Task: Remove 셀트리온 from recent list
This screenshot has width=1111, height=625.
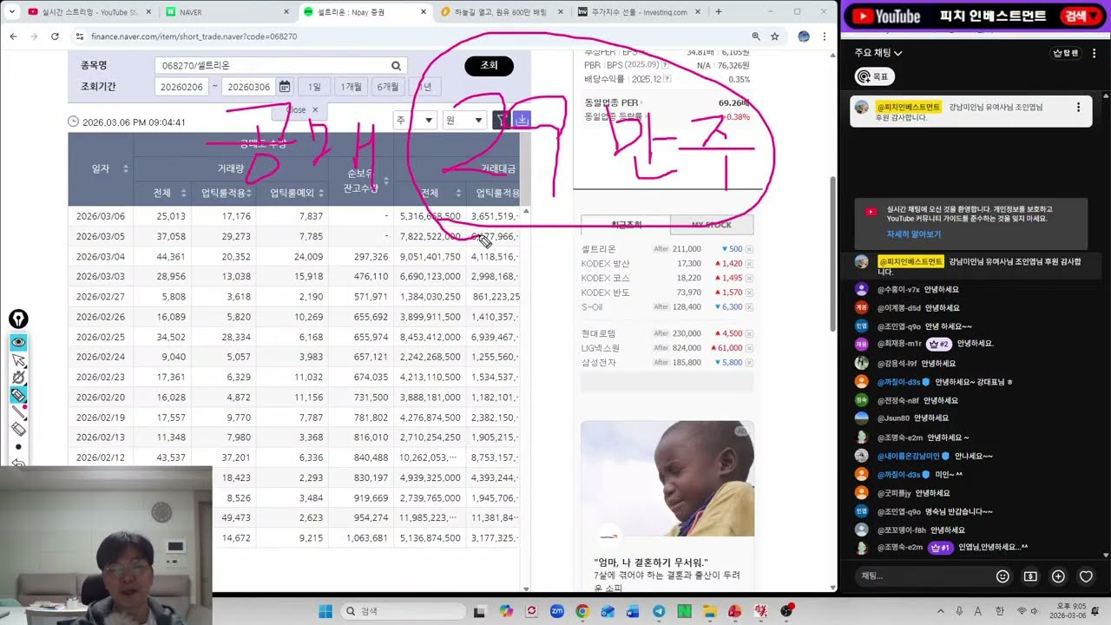Action: tap(749, 249)
